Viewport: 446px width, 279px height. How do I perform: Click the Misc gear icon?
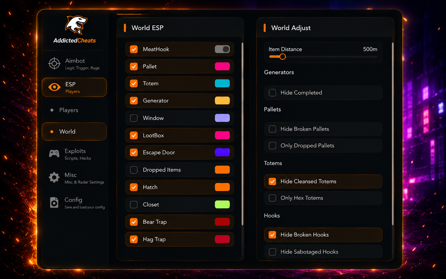pos(54,177)
